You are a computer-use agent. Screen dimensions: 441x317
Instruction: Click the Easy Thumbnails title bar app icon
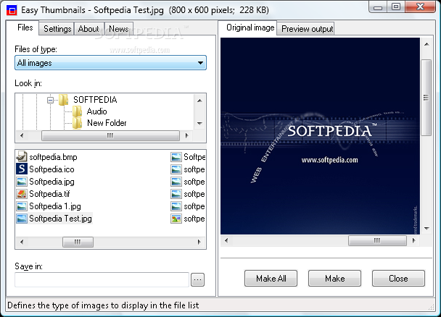pyautogui.click(x=12, y=10)
